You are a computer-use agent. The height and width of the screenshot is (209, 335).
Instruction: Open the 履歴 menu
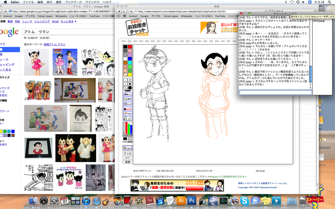click(x=58, y=2)
